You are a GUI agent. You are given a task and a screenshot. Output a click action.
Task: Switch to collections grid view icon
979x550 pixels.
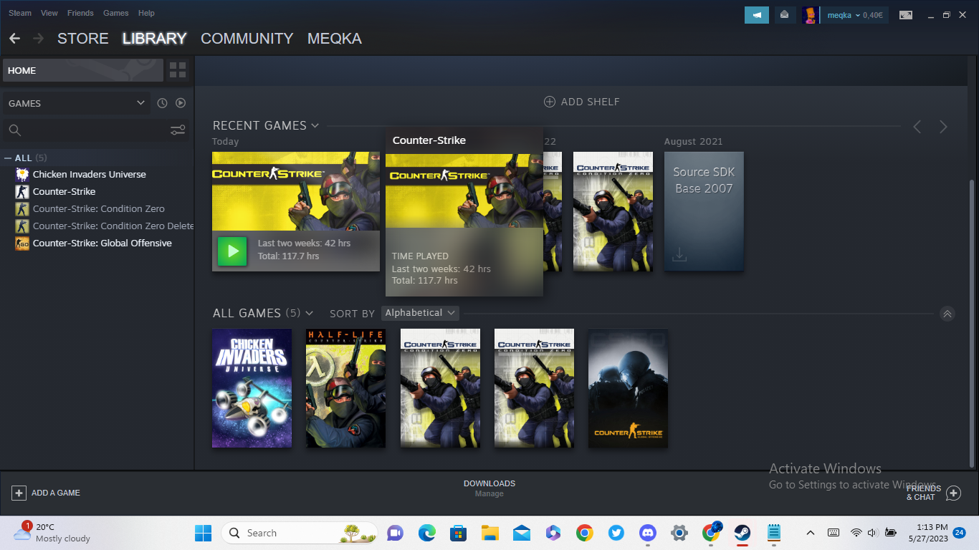point(178,70)
